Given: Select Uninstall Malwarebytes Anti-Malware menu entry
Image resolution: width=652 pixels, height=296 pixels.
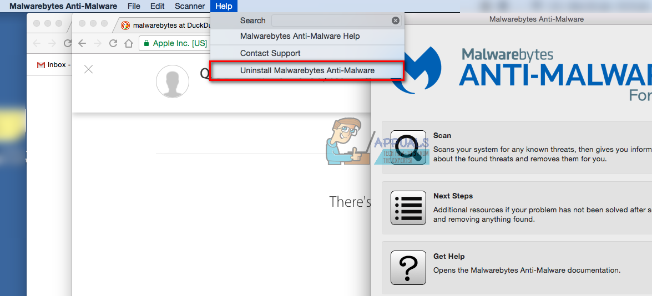Looking at the screenshot, I should [x=307, y=70].
